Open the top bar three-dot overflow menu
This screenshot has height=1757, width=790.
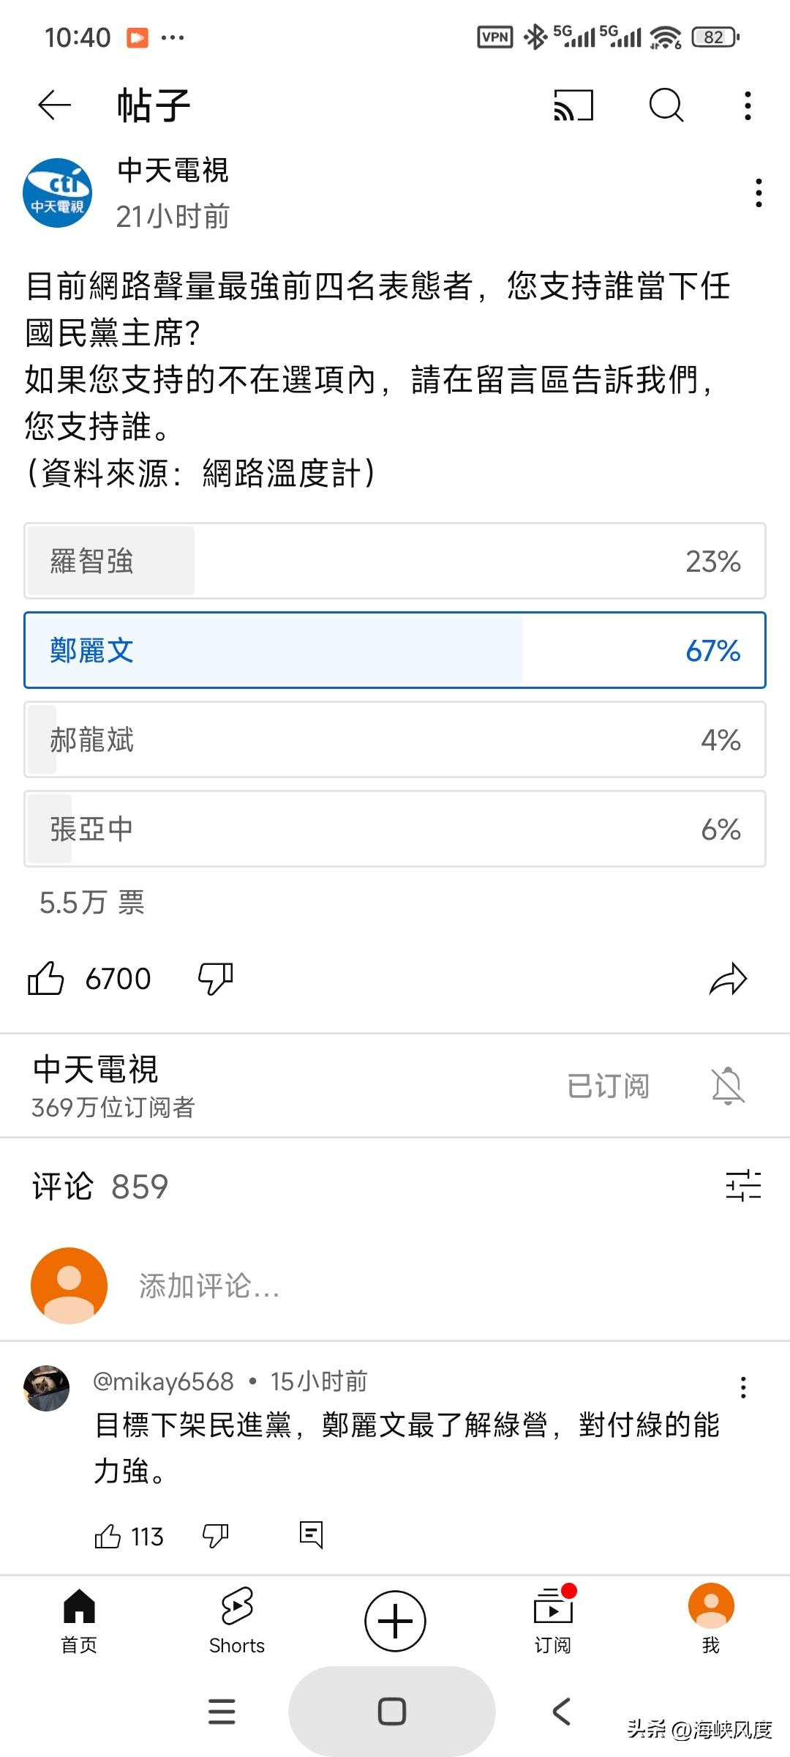pos(748,105)
